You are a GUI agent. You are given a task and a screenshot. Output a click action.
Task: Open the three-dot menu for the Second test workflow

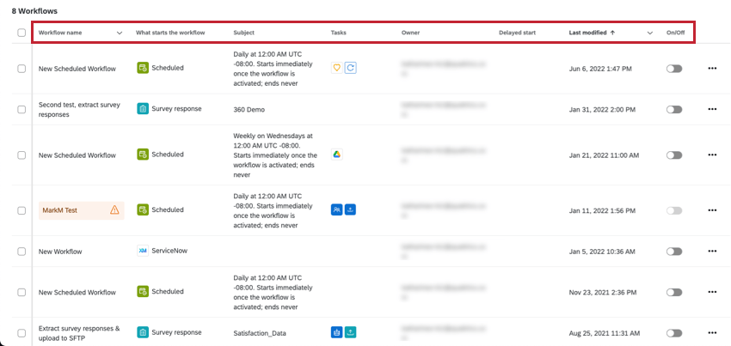(x=712, y=109)
